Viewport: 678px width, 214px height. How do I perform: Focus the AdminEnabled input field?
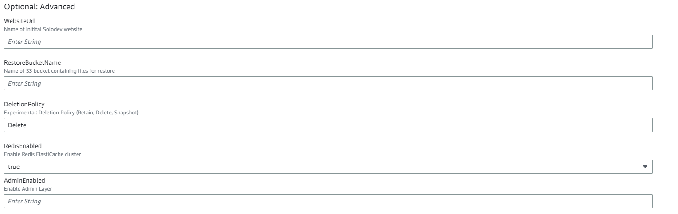(x=328, y=201)
